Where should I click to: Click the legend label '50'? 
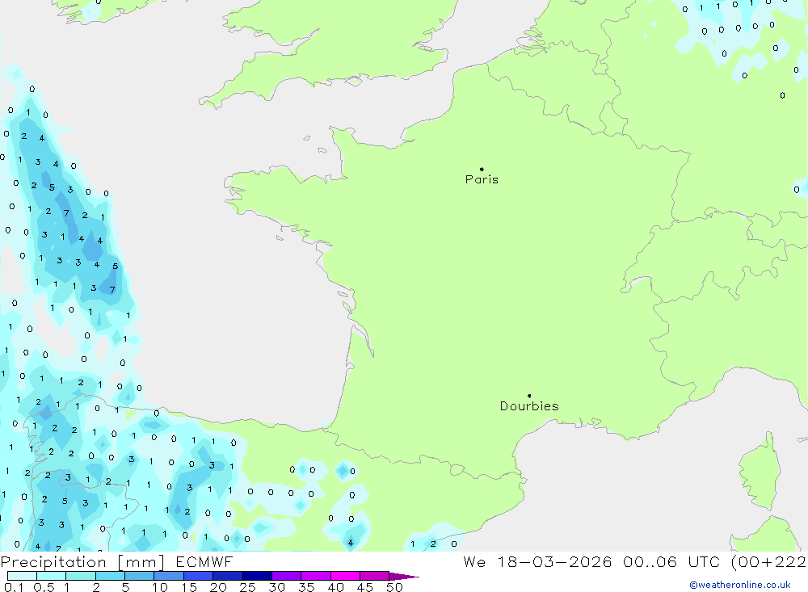click(394, 587)
